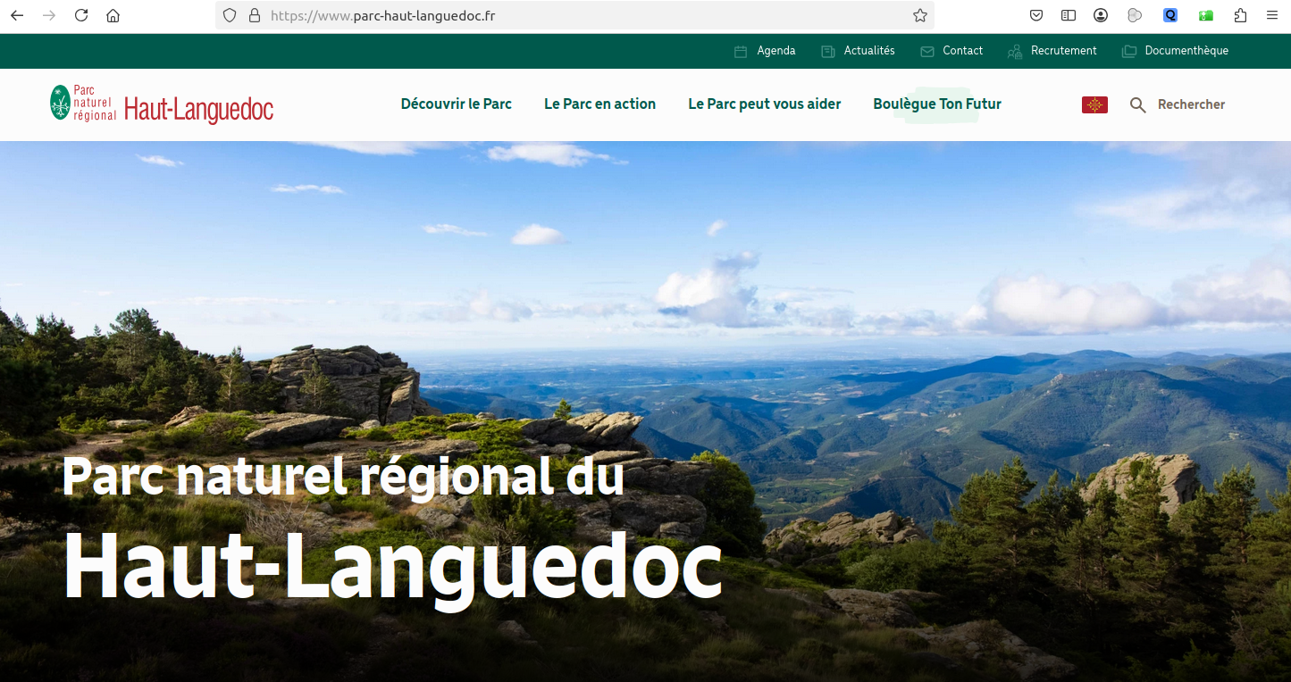Save page to Pocket

pyautogui.click(x=1036, y=15)
